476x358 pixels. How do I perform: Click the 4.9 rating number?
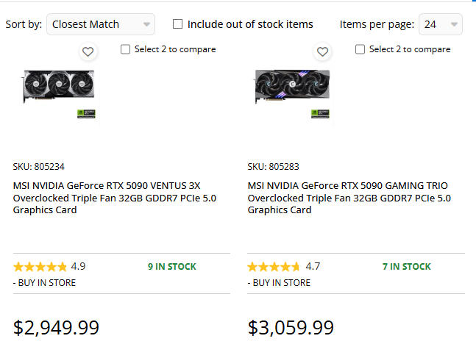click(x=78, y=267)
